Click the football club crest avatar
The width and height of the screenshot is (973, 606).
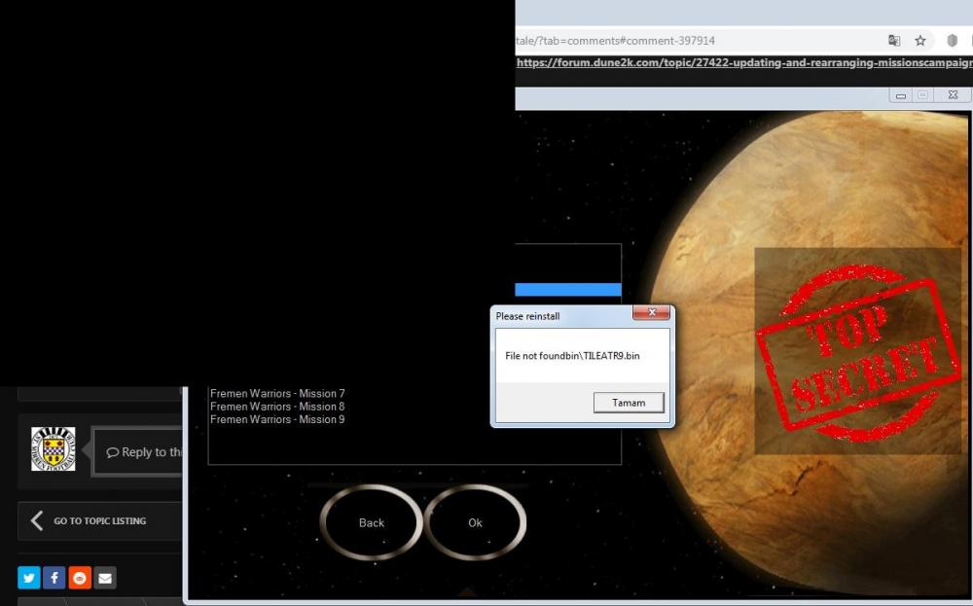53,449
